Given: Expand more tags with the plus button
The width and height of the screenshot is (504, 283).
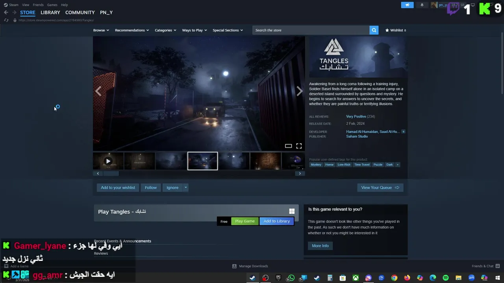Looking at the screenshot, I should pyautogui.click(x=397, y=165).
